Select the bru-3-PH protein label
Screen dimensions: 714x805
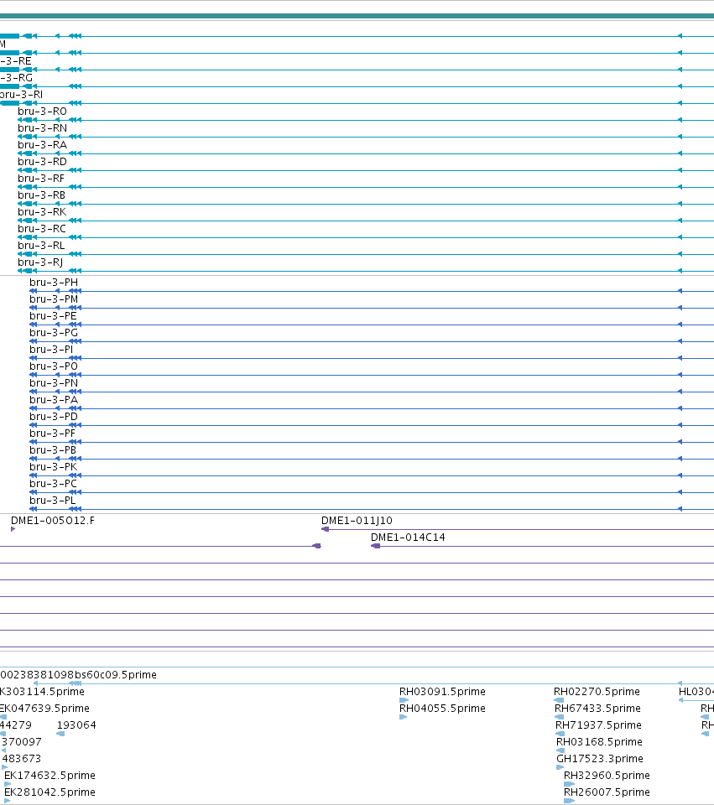click(54, 283)
